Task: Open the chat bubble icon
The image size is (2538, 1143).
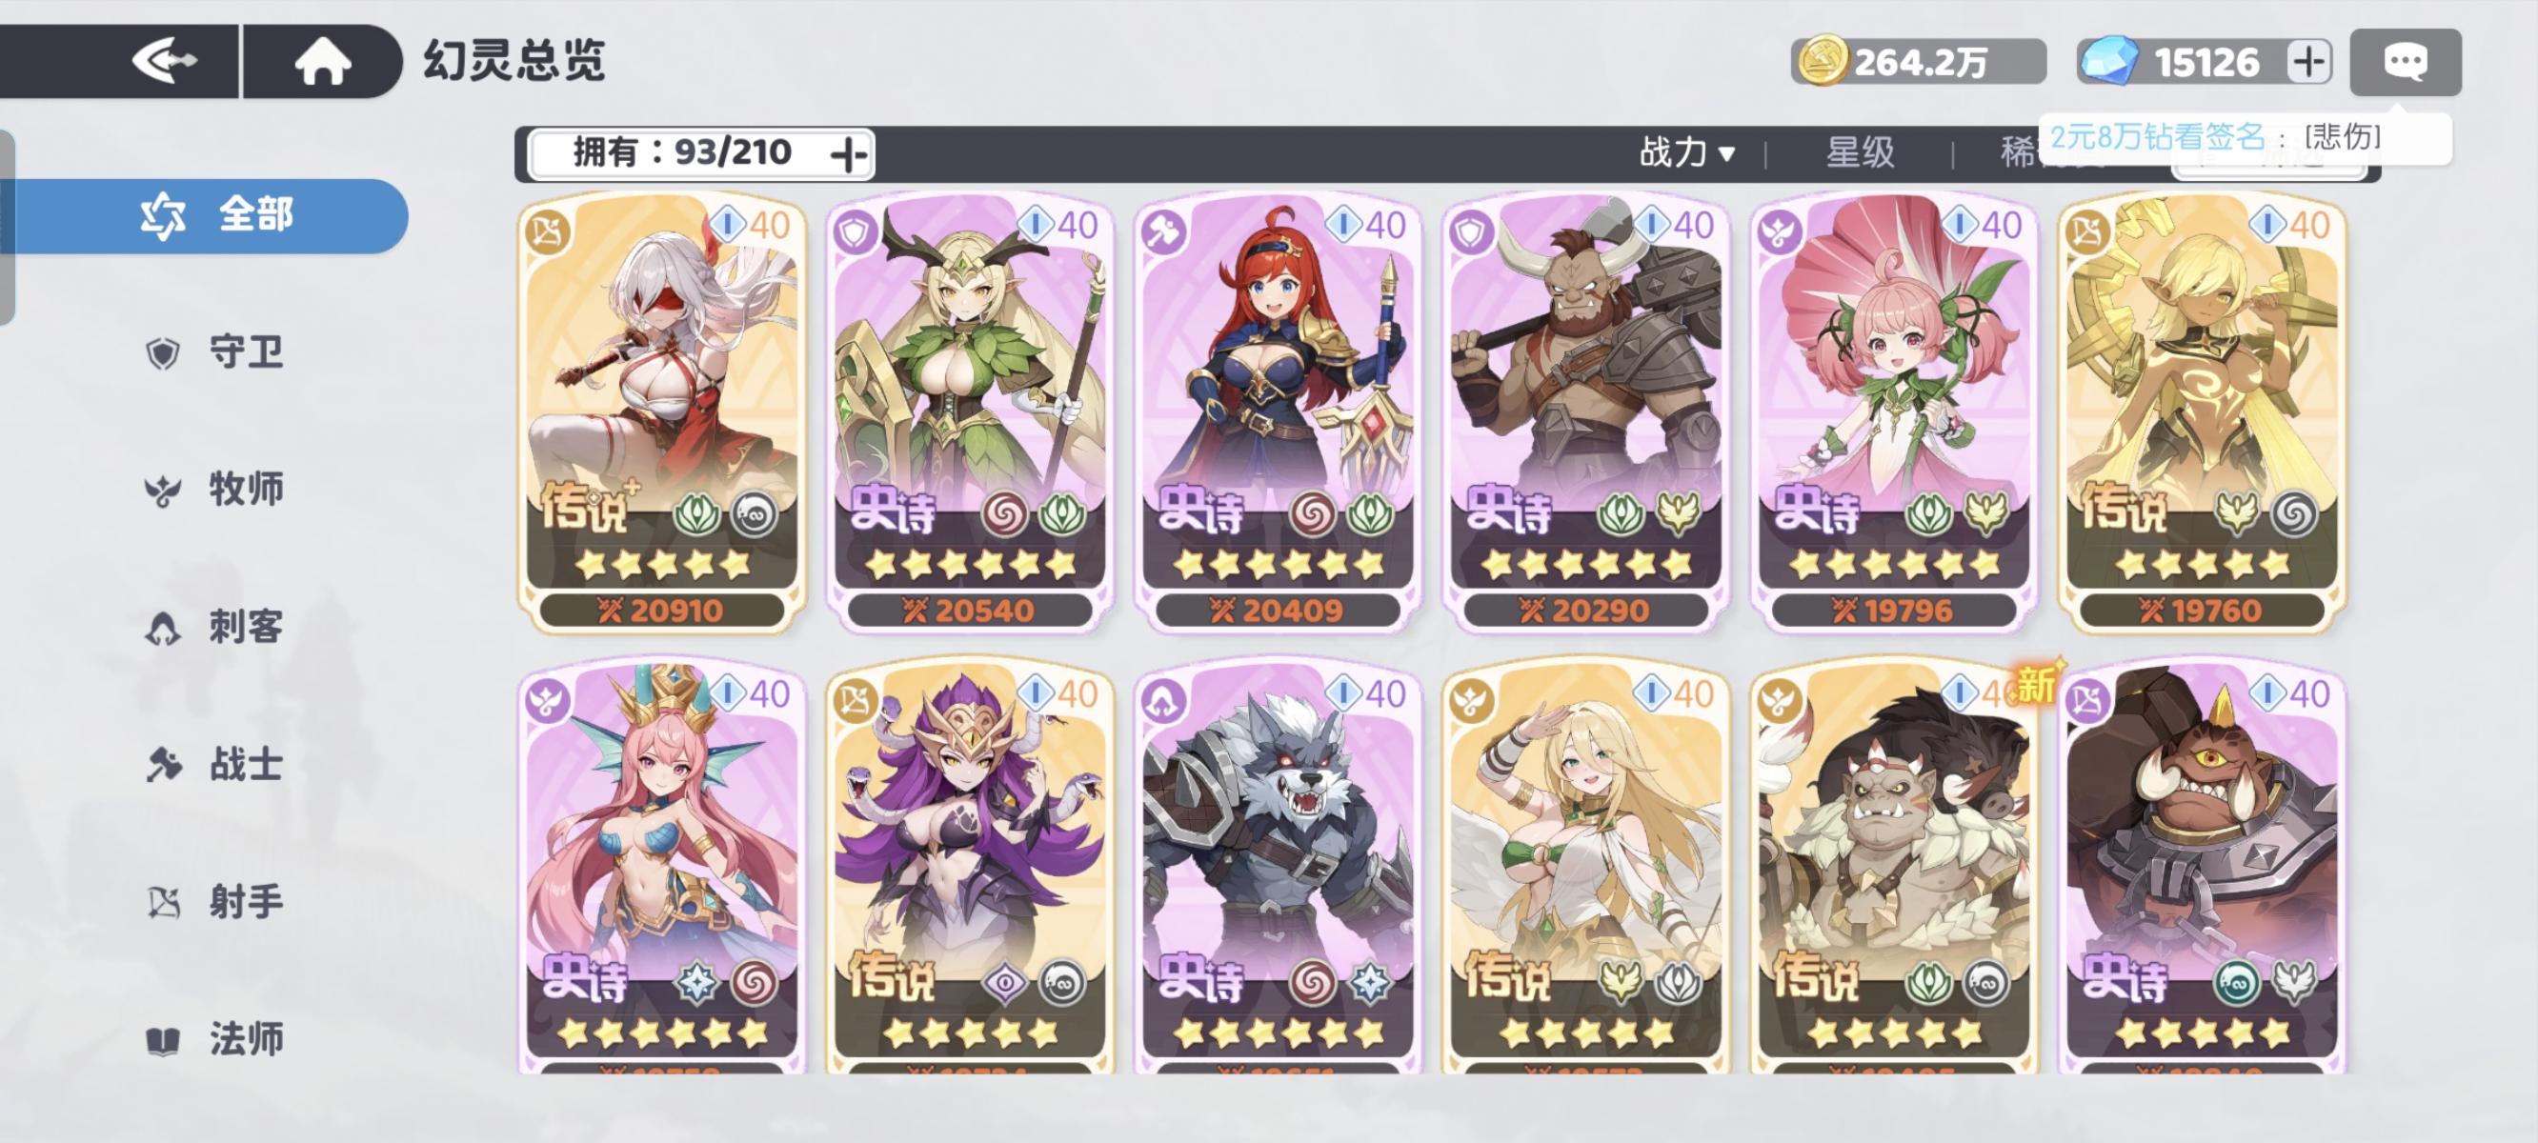Action: click(2405, 62)
